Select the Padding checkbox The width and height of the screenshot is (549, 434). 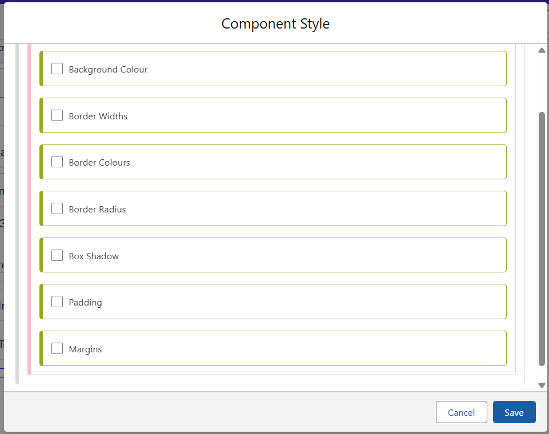pos(57,302)
